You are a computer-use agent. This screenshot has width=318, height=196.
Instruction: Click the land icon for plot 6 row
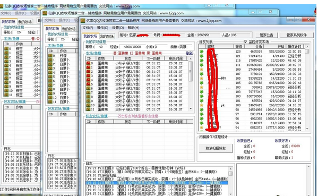tap(88, 88)
